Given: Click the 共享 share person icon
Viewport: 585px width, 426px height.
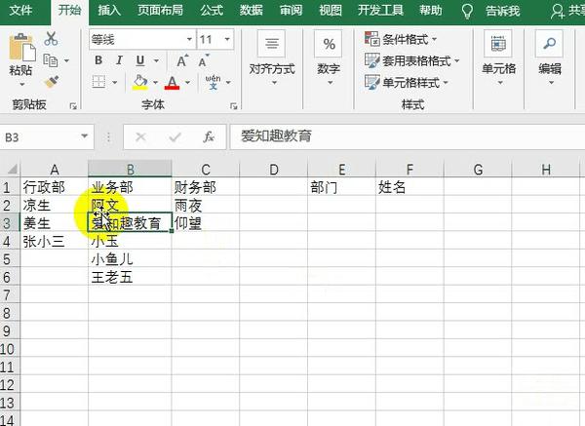Looking at the screenshot, I should 558,11.
